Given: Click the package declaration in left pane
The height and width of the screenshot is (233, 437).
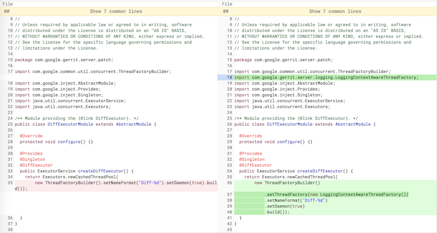Looking at the screenshot, I should [x=64, y=60].
